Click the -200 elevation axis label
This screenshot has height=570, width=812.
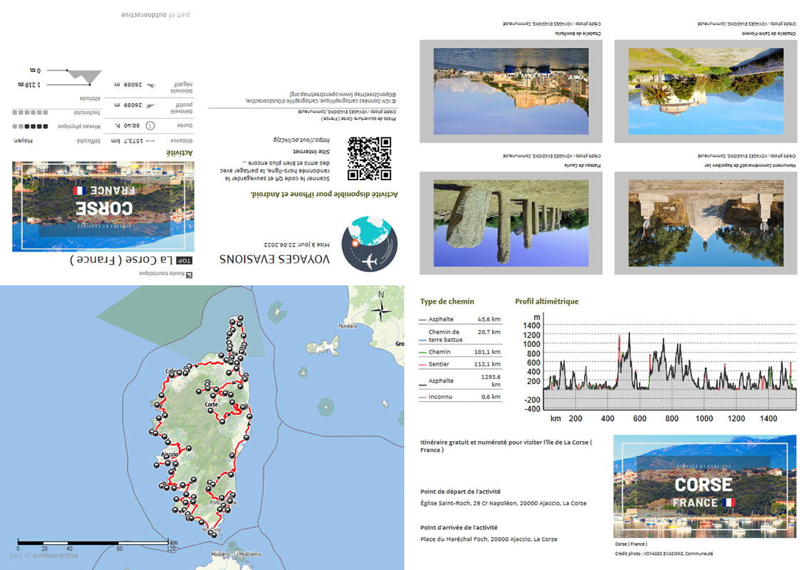pyautogui.click(x=532, y=400)
